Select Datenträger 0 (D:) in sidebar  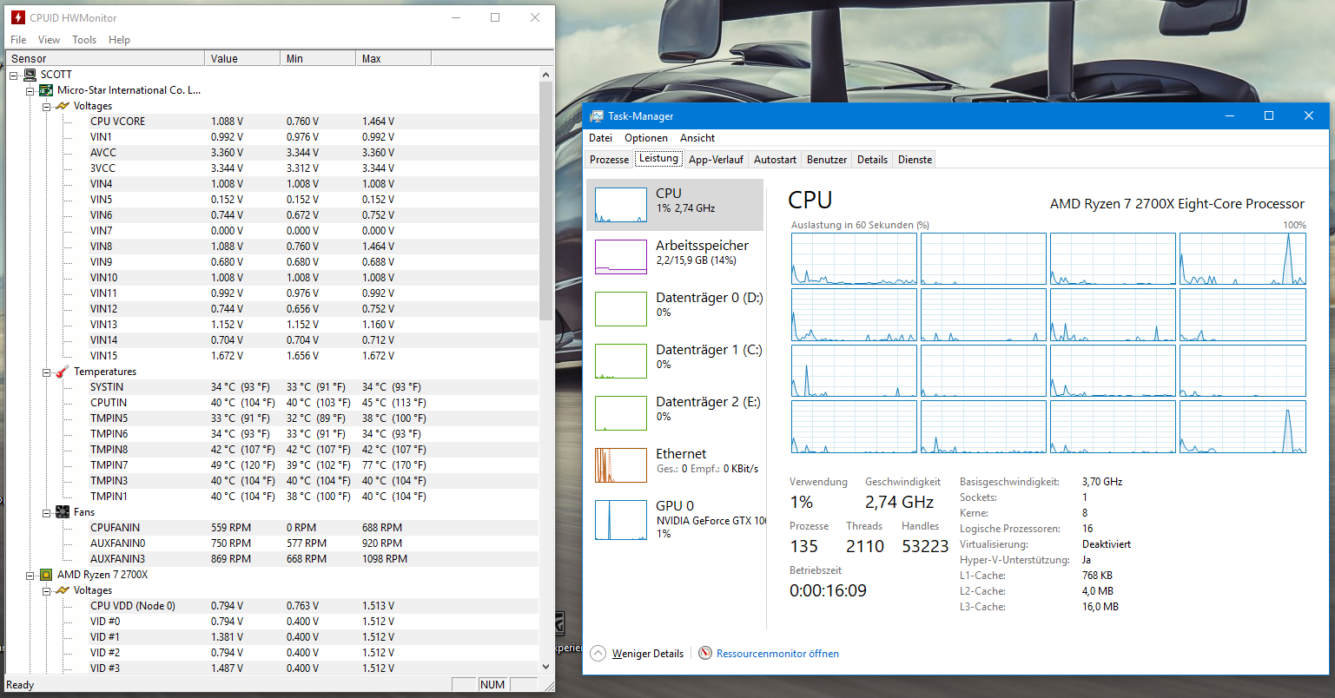675,309
